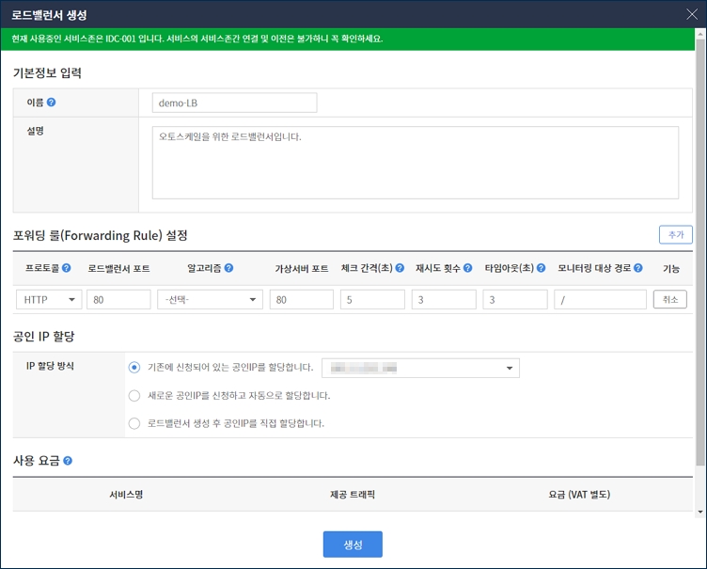Expand the existing public IP address dropdown
707x569 pixels.
point(420,368)
